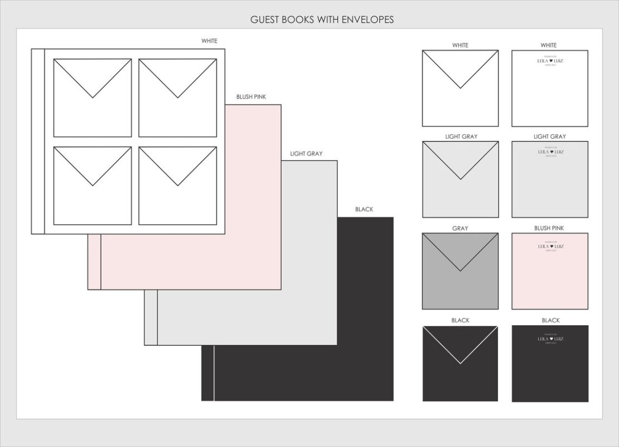Image resolution: width=619 pixels, height=447 pixels.
Task: Click the light gray Leila & Luiz card
Action: (550, 179)
